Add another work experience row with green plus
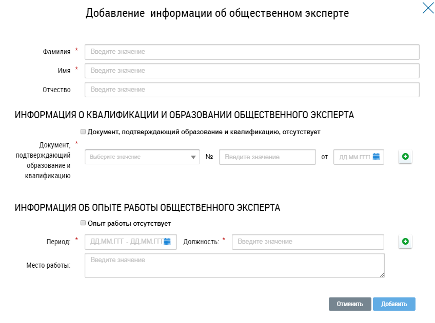435x323 pixels. (405, 242)
